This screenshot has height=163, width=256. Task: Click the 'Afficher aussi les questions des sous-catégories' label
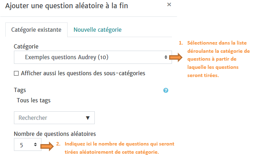pos(83,73)
